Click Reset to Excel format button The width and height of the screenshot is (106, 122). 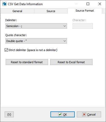tap(71, 62)
